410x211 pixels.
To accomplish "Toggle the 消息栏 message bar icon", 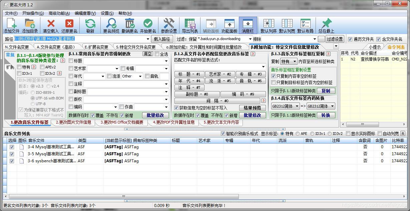I will [248, 26].
